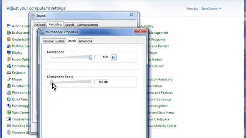The height and width of the screenshot is (138, 246).
Task: Open the Programs and Features link
Action: tap(160, 93)
